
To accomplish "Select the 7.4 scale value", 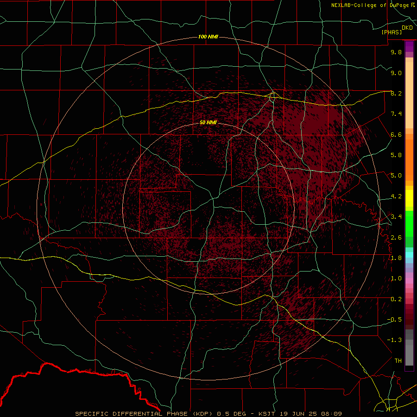I will 396,114.
